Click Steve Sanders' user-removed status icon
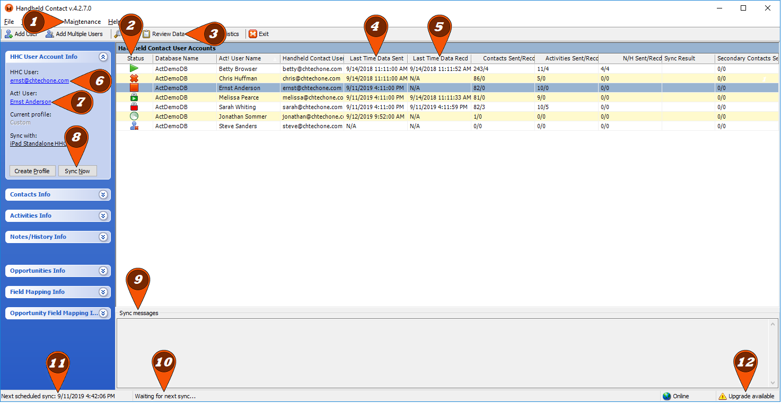 (134, 126)
